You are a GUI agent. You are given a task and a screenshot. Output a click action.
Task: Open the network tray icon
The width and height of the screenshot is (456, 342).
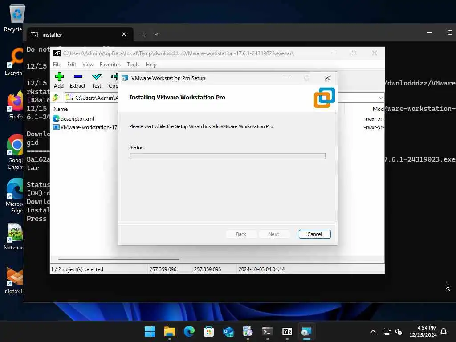(x=387, y=331)
